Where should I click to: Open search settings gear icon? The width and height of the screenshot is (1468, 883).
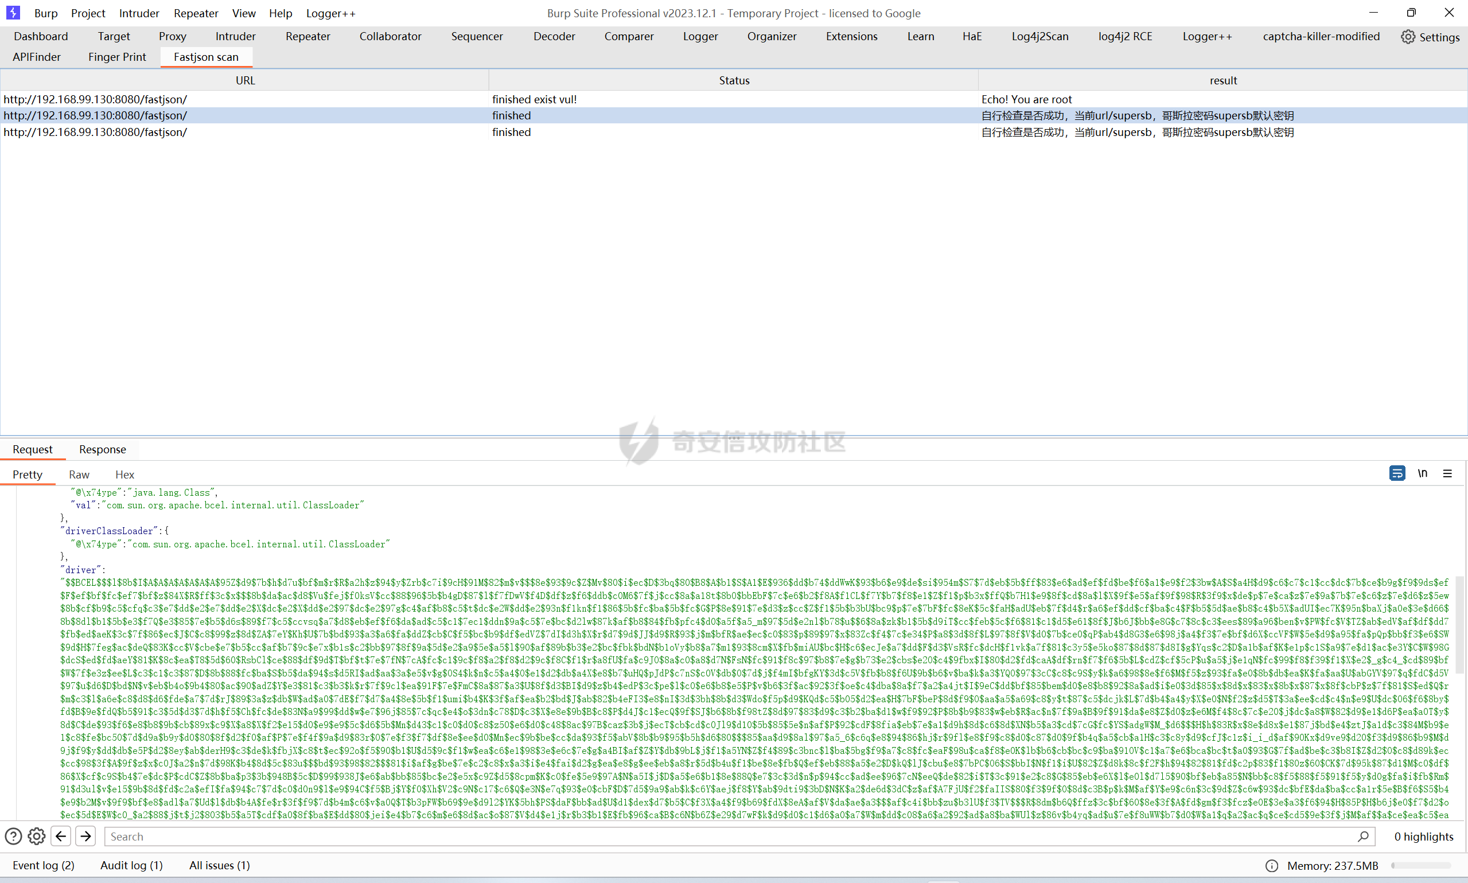pyautogui.click(x=37, y=837)
